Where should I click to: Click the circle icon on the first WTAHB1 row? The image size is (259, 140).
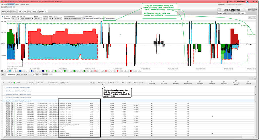coord(12,103)
